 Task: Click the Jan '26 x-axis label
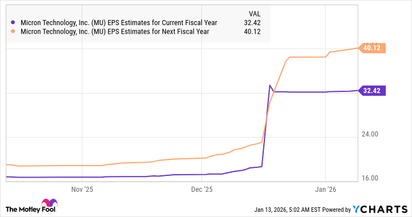(326, 189)
